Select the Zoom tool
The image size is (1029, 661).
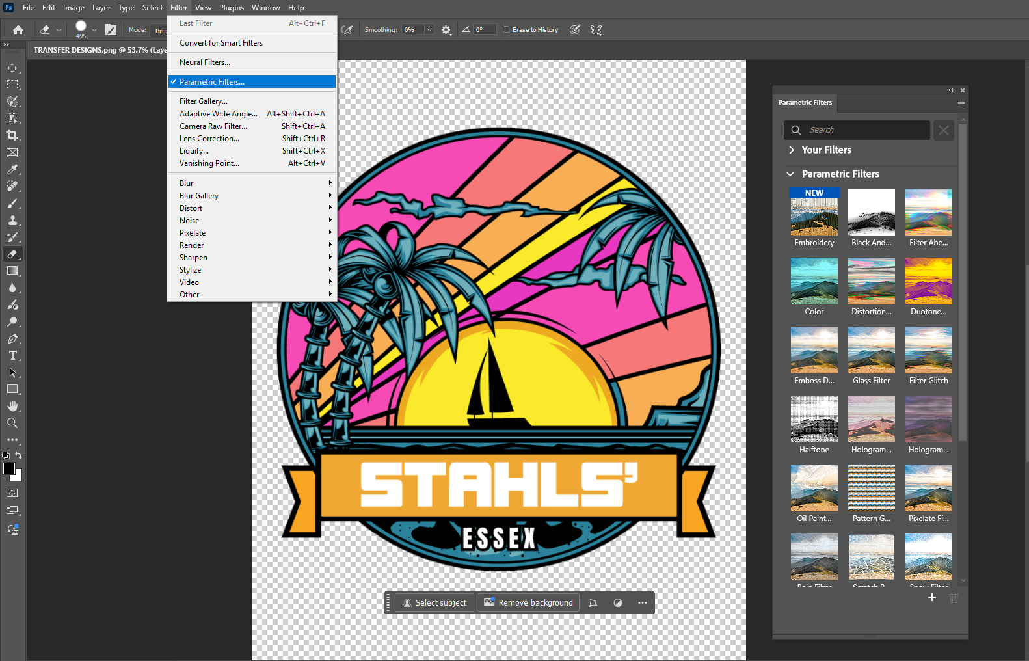12,423
